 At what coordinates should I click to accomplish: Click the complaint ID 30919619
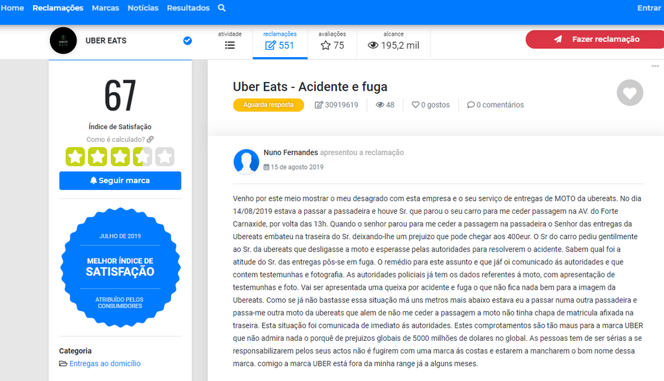pos(337,105)
